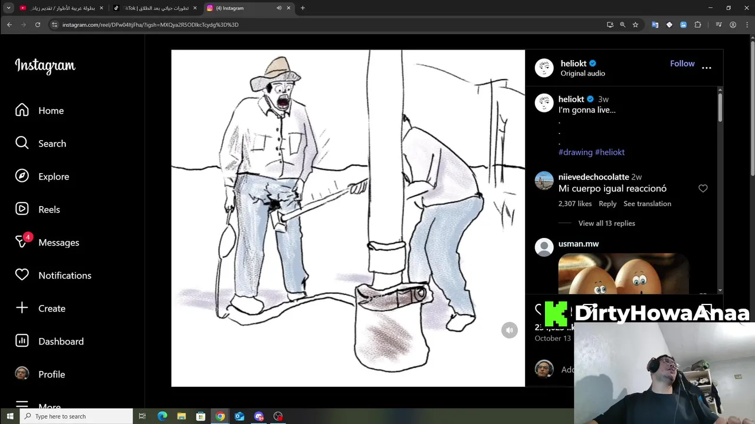Click the Original audio link
The height and width of the screenshot is (424, 755).
click(583, 74)
